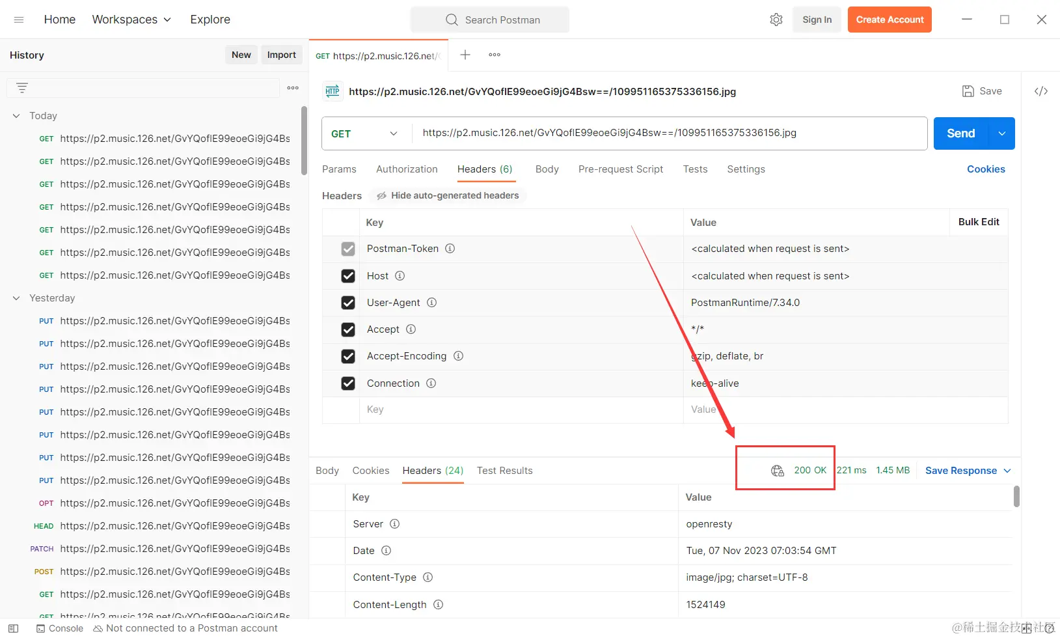Open the hamburger menu icon
Image resolution: width=1060 pixels, height=638 pixels.
tap(19, 20)
